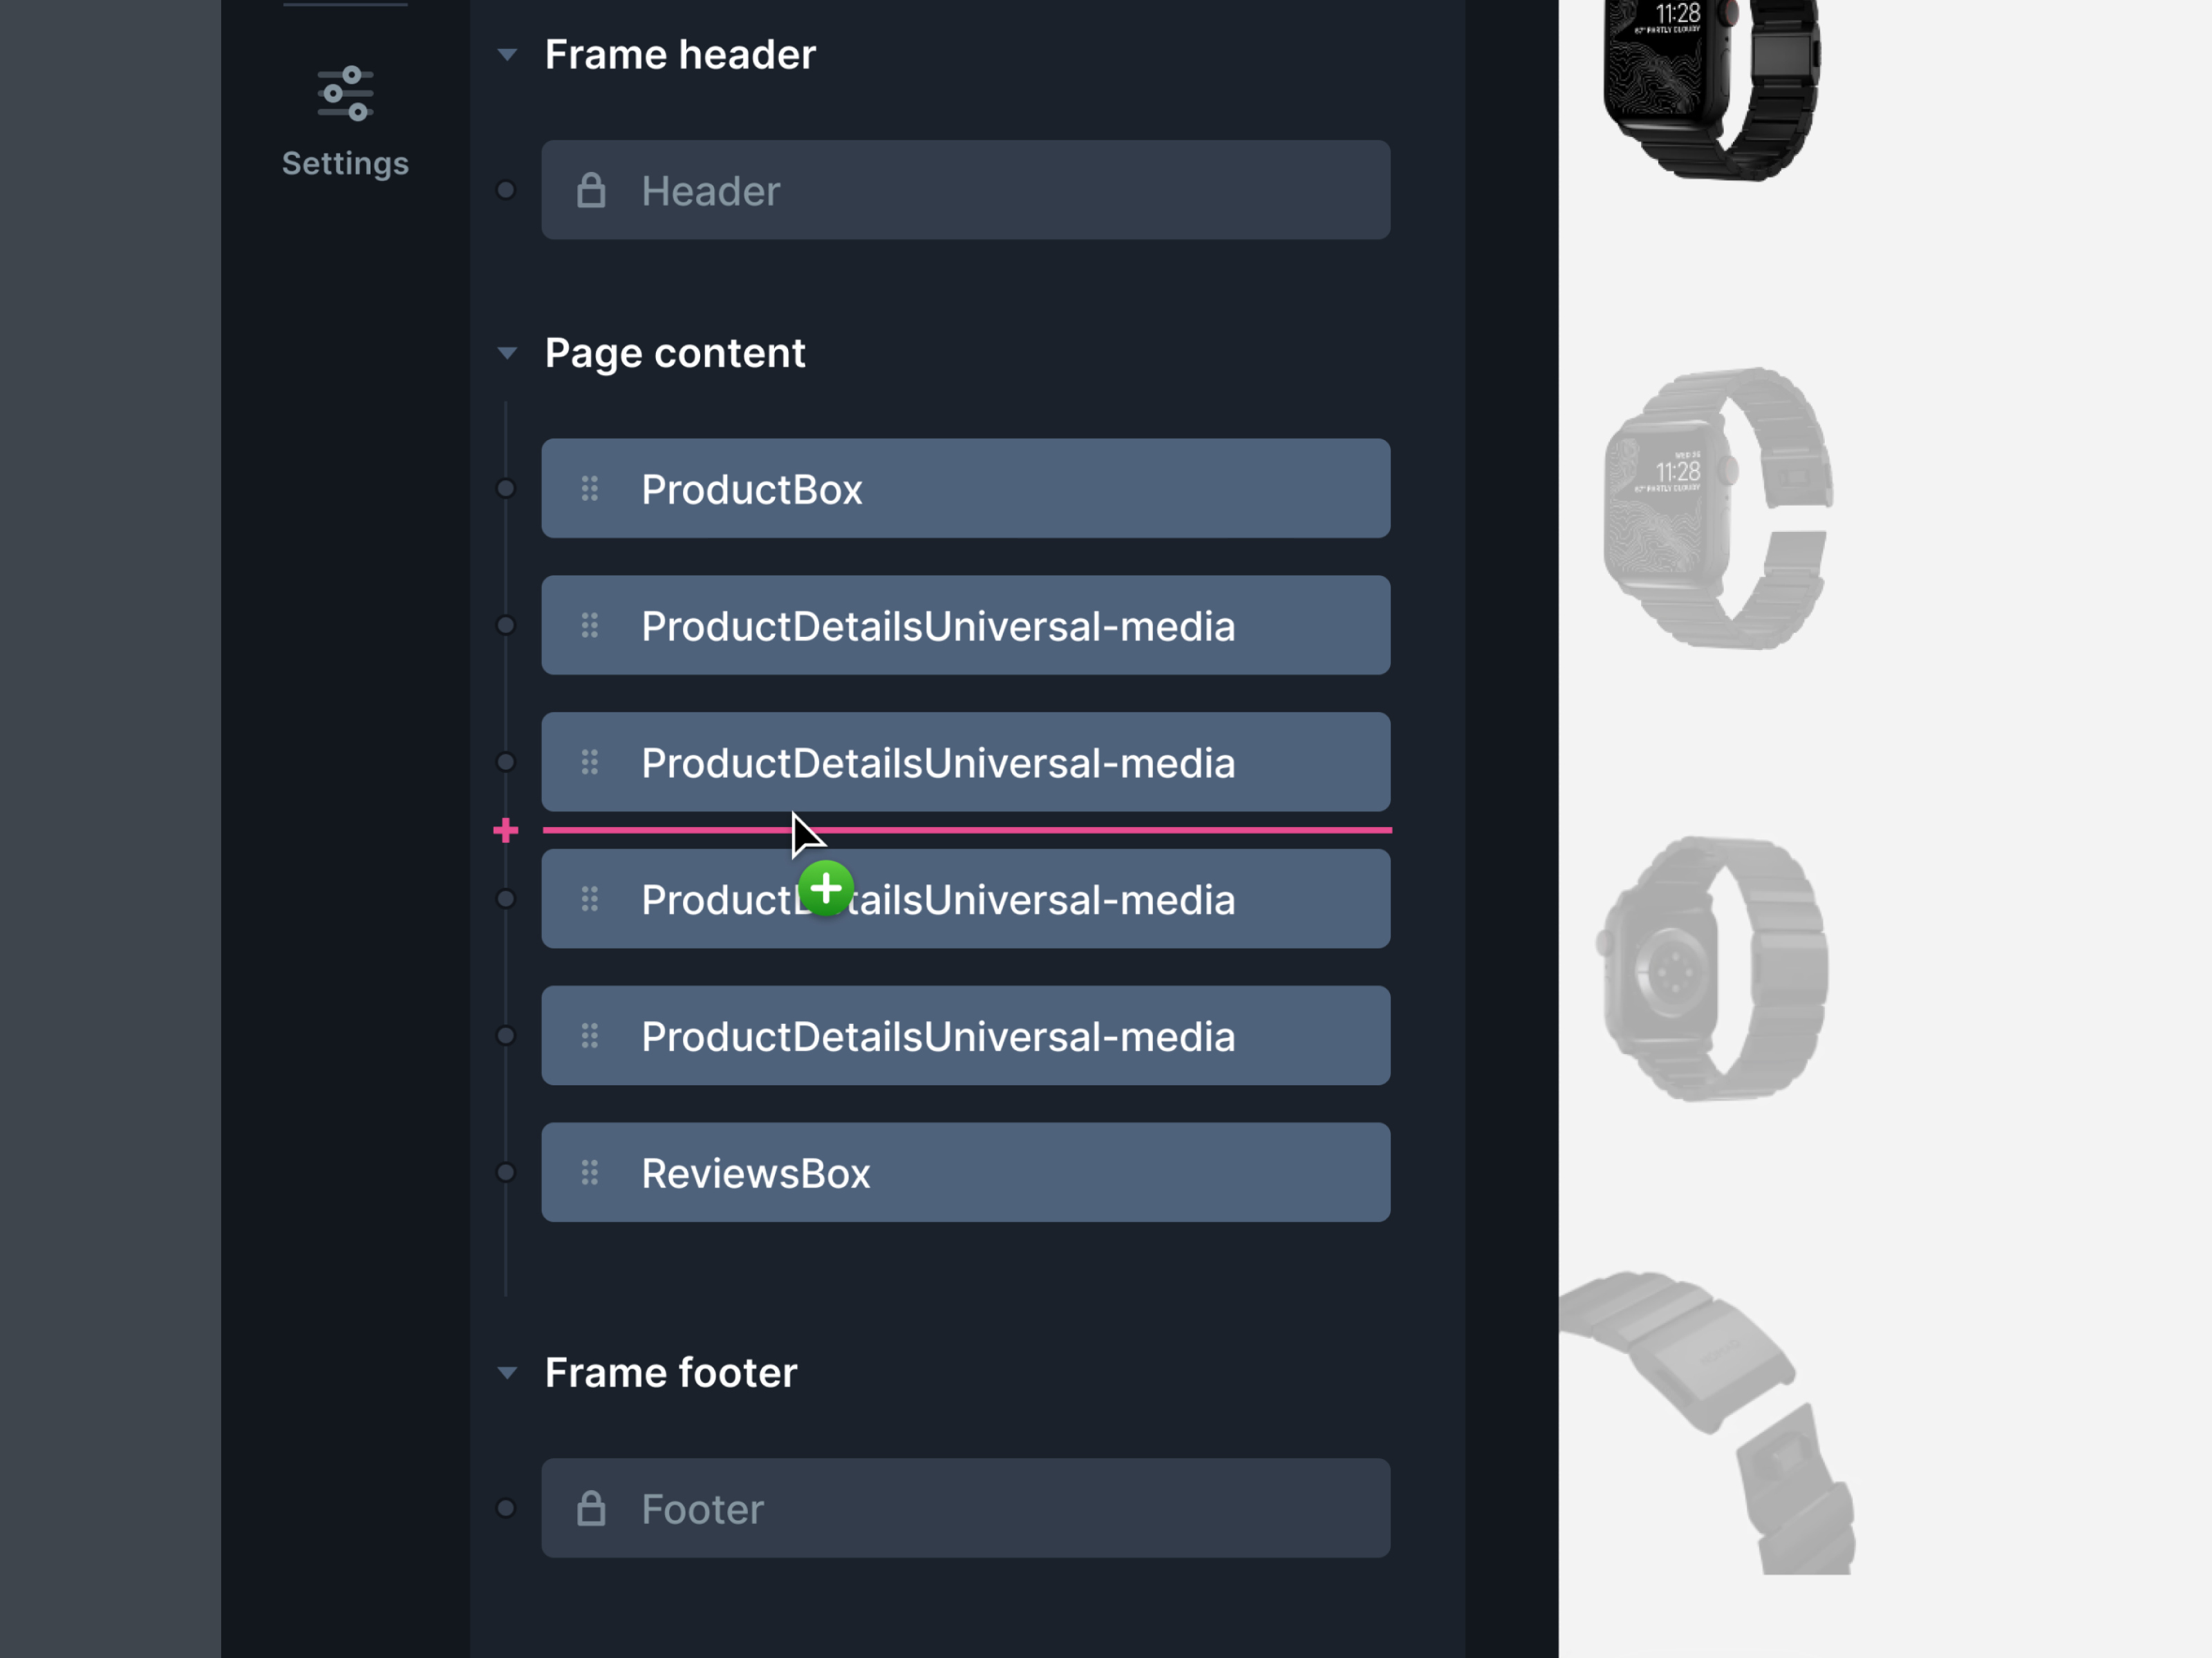Open the Settings sliders icon

345,94
